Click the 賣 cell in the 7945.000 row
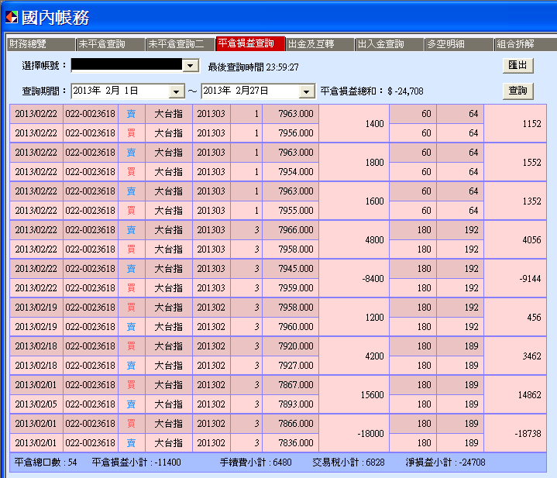This screenshot has width=557, height=478. pos(132,269)
